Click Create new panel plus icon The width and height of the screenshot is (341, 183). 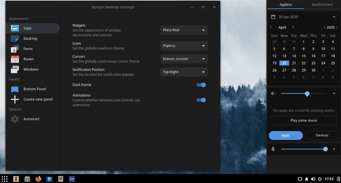tap(15, 99)
